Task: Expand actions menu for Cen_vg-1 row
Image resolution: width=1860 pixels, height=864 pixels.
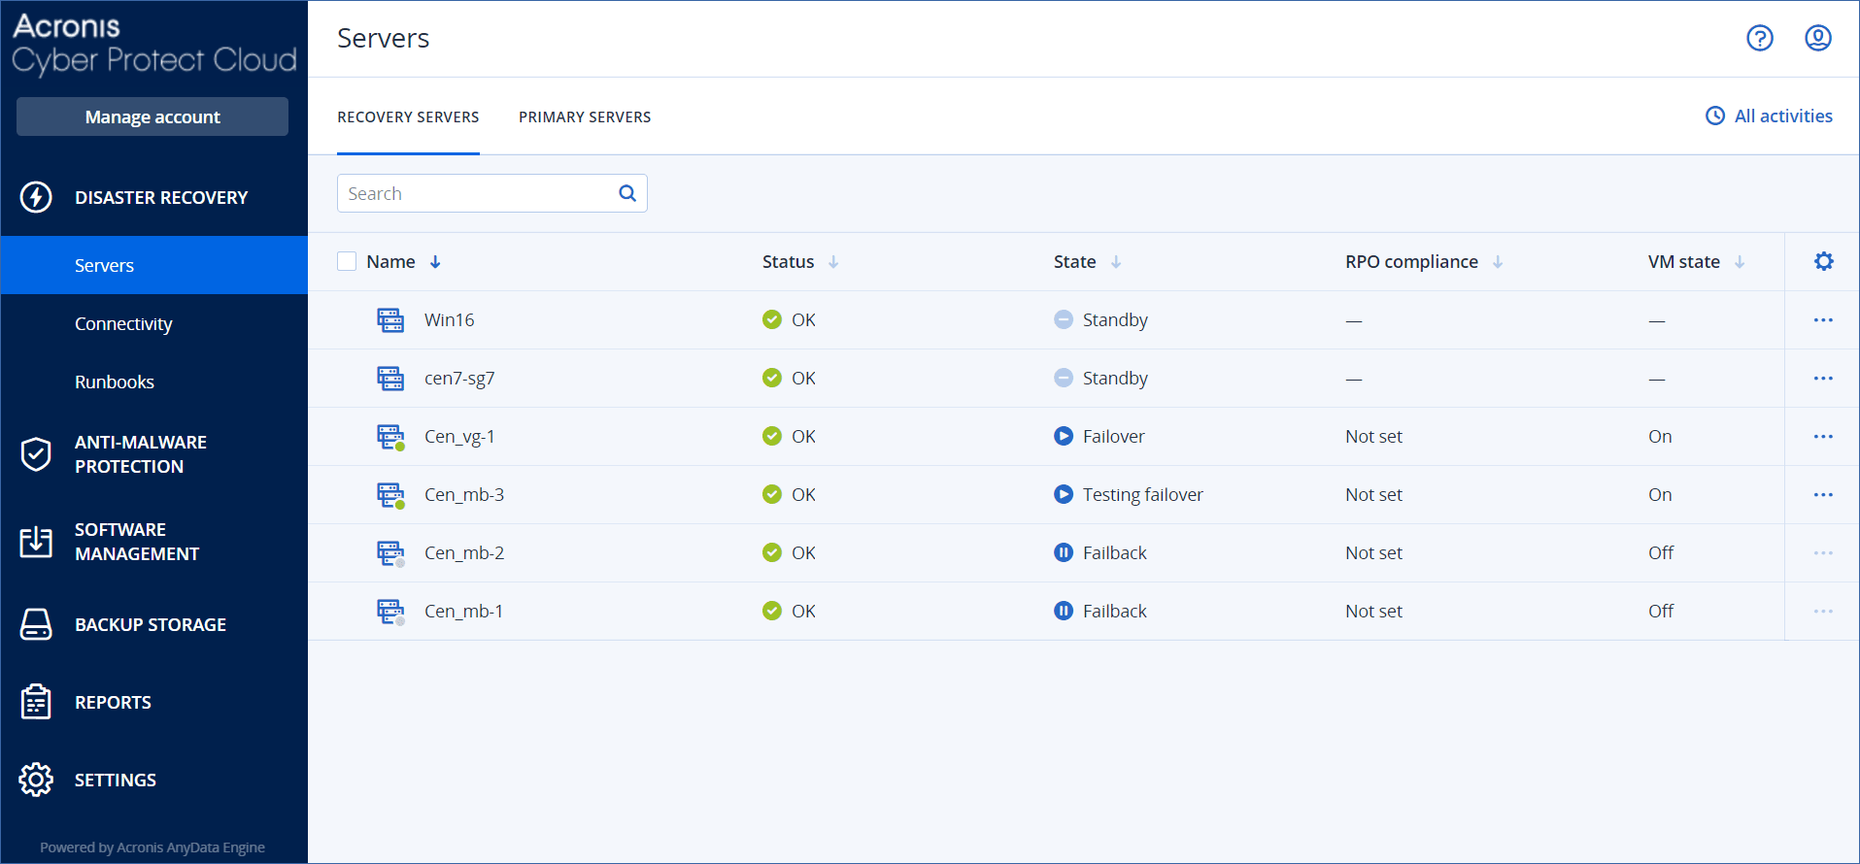Action: click(x=1822, y=437)
